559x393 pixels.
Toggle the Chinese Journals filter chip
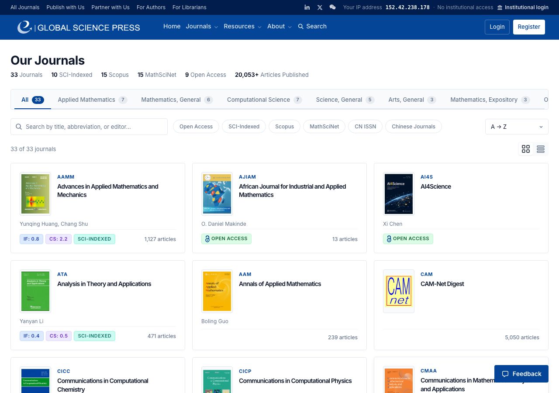coord(414,127)
